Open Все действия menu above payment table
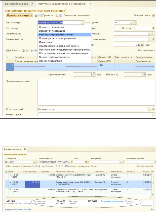 [146, 51]
